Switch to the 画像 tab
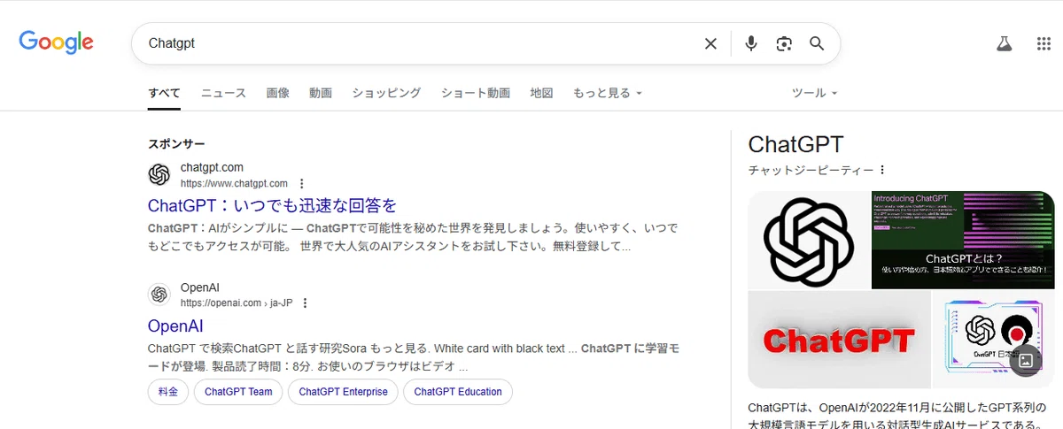 pyautogui.click(x=277, y=93)
